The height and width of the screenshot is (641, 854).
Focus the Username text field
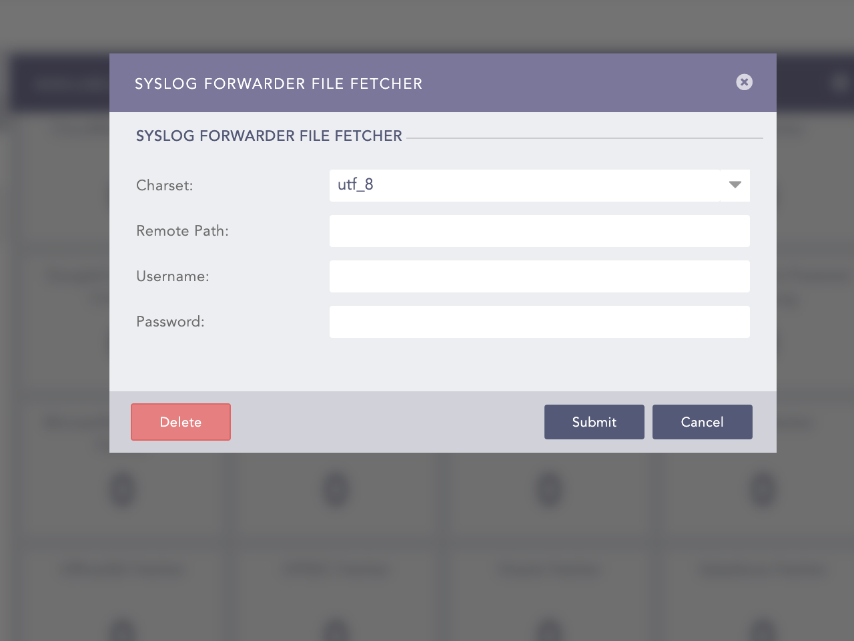539,276
